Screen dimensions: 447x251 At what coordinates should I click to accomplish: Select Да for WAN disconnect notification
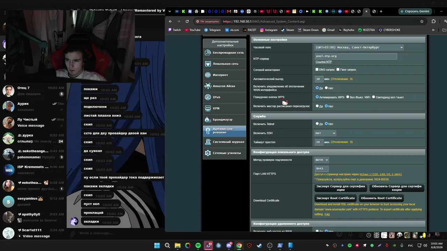pyautogui.click(x=317, y=88)
